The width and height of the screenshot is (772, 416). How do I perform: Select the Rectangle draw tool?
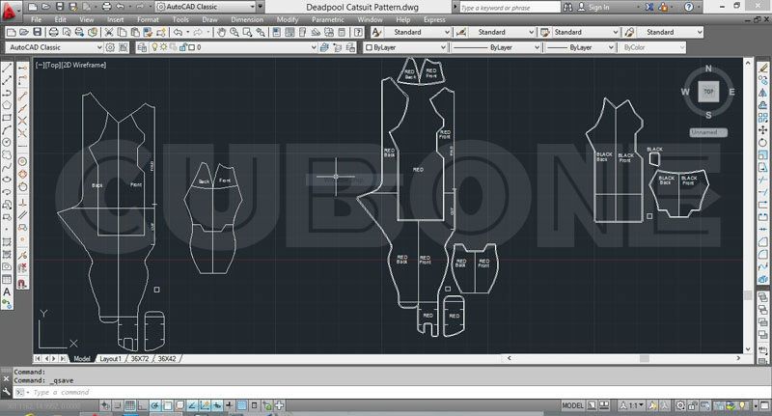point(7,118)
